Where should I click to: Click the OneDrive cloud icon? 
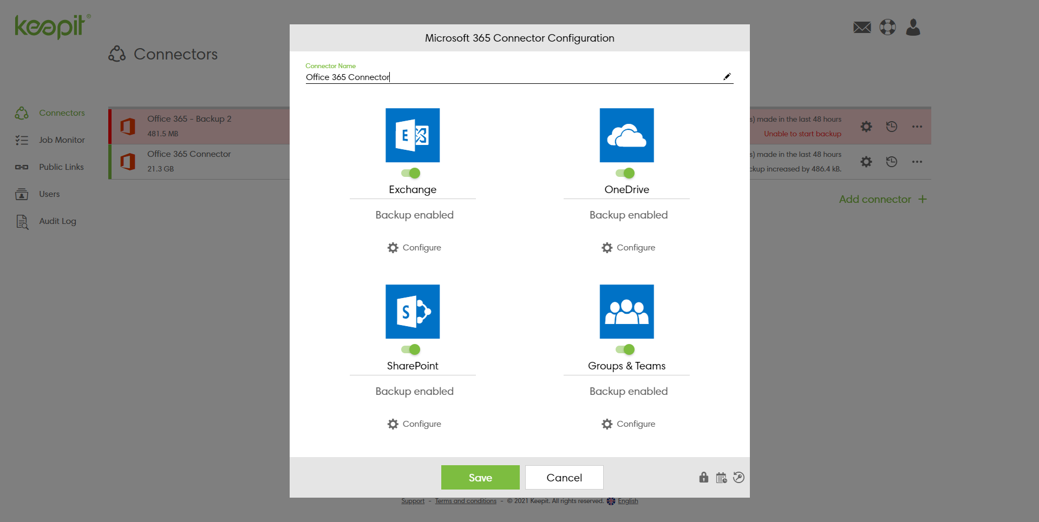[626, 135]
